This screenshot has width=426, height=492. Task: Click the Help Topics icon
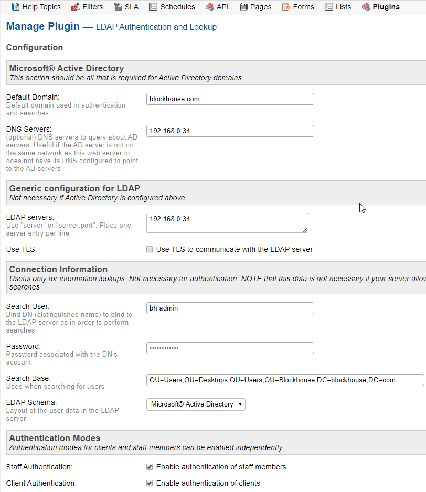[x=15, y=7]
